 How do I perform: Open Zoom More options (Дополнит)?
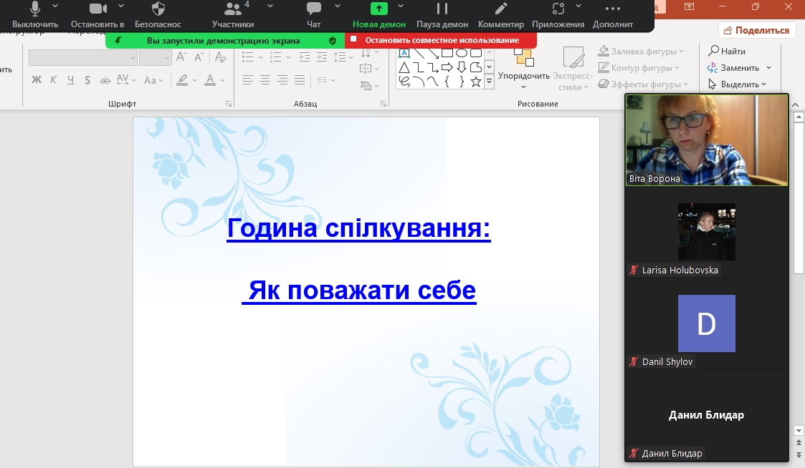612,15
